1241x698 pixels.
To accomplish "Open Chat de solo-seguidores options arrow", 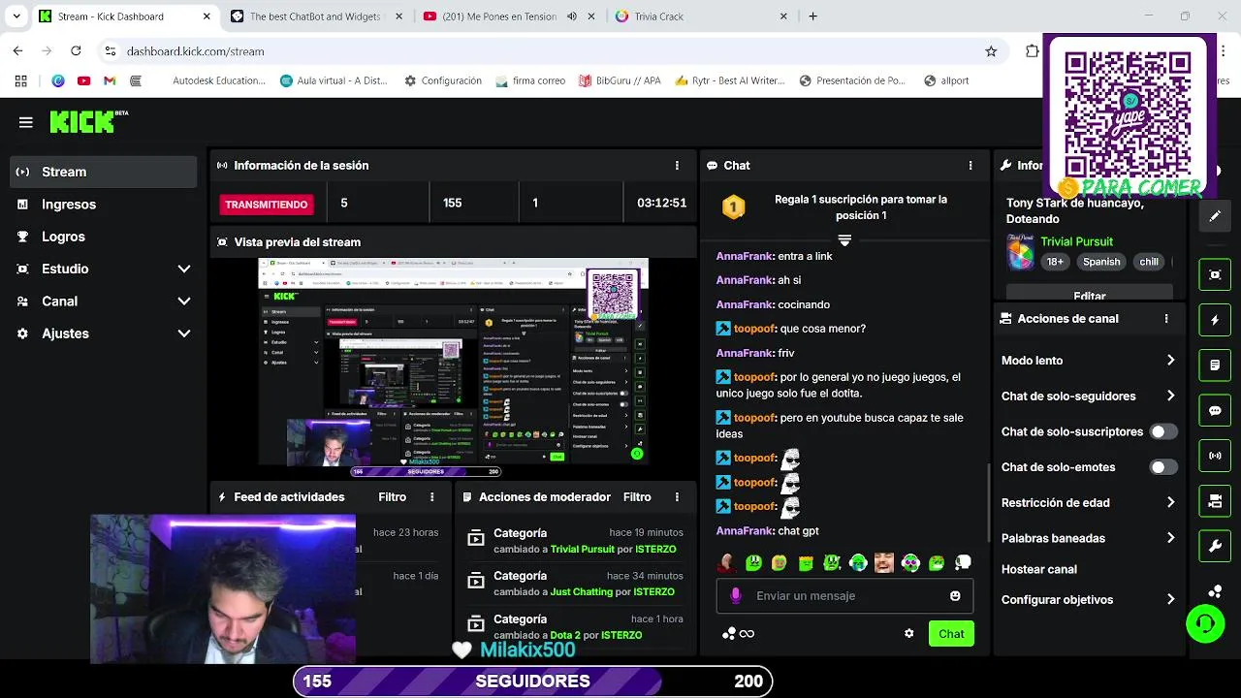I will pyautogui.click(x=1170, y=396).
